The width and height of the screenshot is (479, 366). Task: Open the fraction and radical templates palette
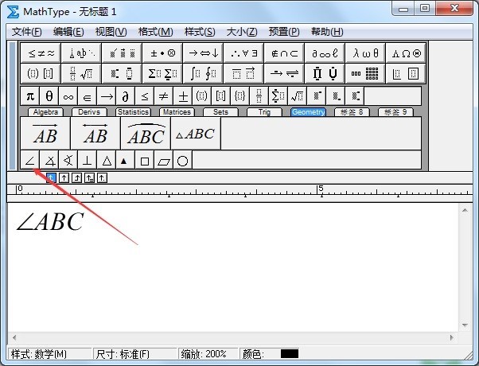[x=80, y=74]
